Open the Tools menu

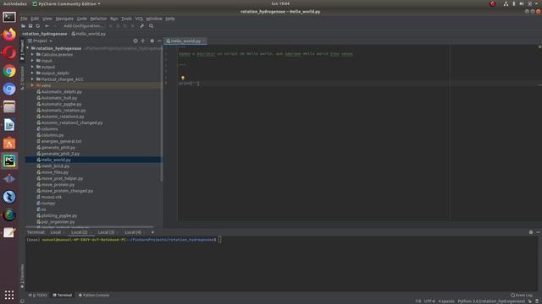pyautogui.click(x=126, y=19)
